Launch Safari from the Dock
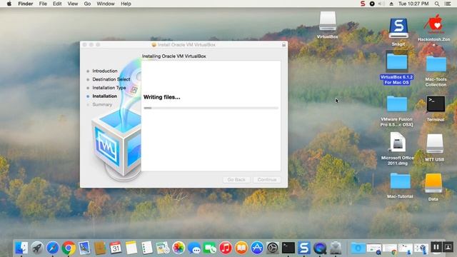Viewport: 457px width, 257px height. (x=53, y=248)
